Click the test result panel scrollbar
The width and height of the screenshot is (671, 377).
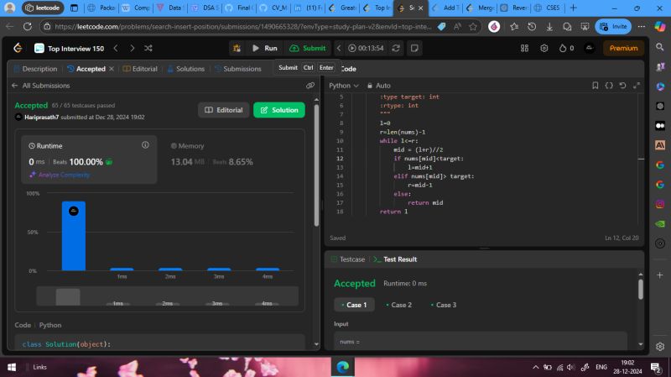pos(641,289)
